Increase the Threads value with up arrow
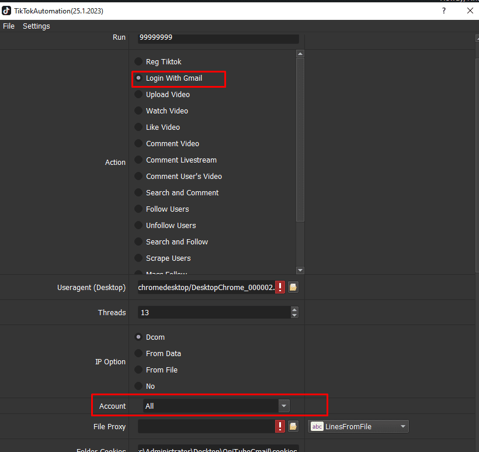 [x=294, y=309]
